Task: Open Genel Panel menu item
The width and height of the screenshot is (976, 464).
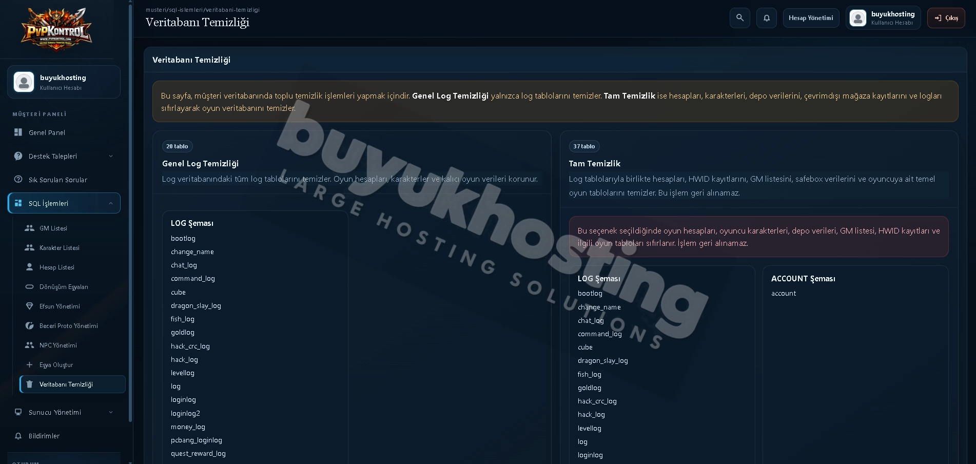Action: 64,132
